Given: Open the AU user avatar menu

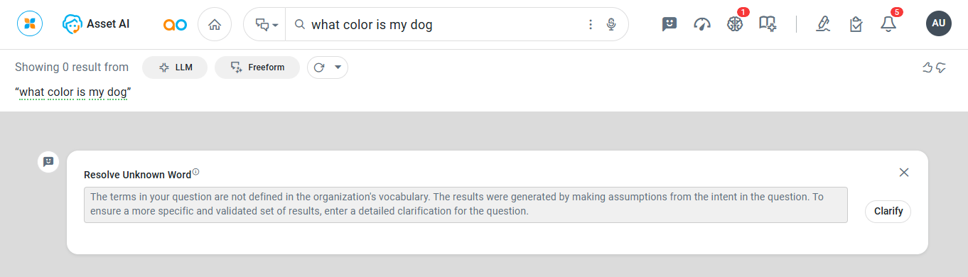Looking at the screenshot, I should tap(938, 23).
